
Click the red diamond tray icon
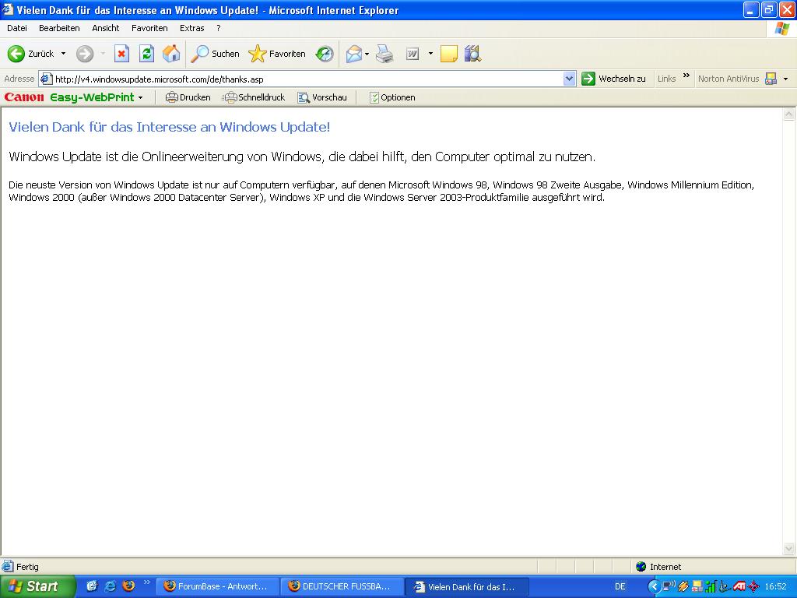[x=753, y=587]
